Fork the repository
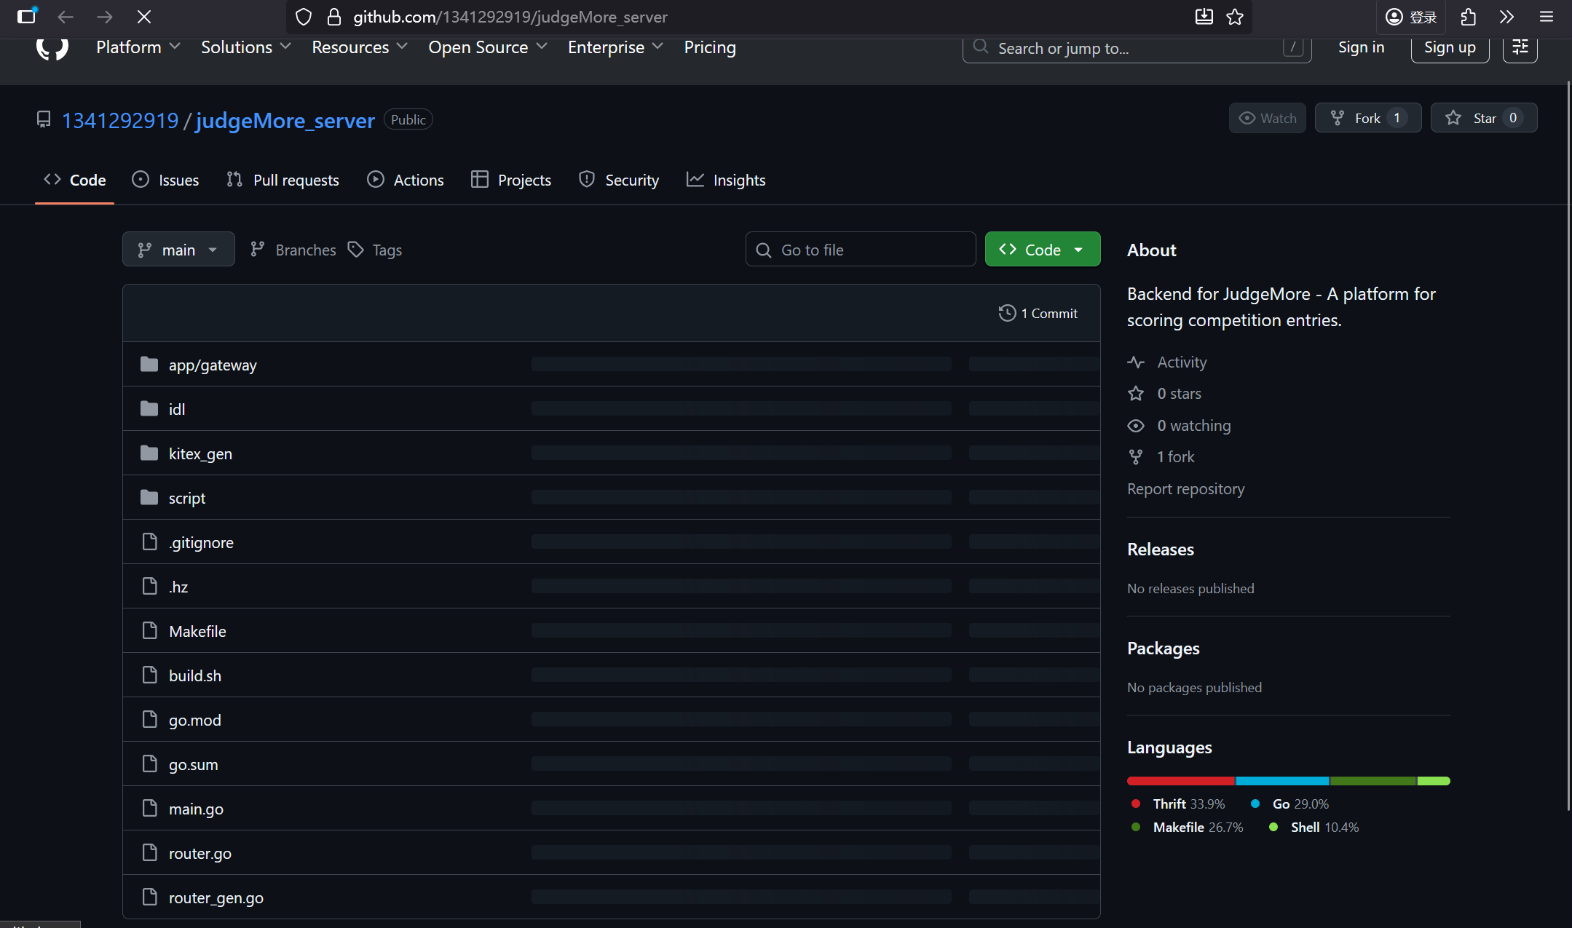This screenshot has width=1572, height=928. [1357, 118]
